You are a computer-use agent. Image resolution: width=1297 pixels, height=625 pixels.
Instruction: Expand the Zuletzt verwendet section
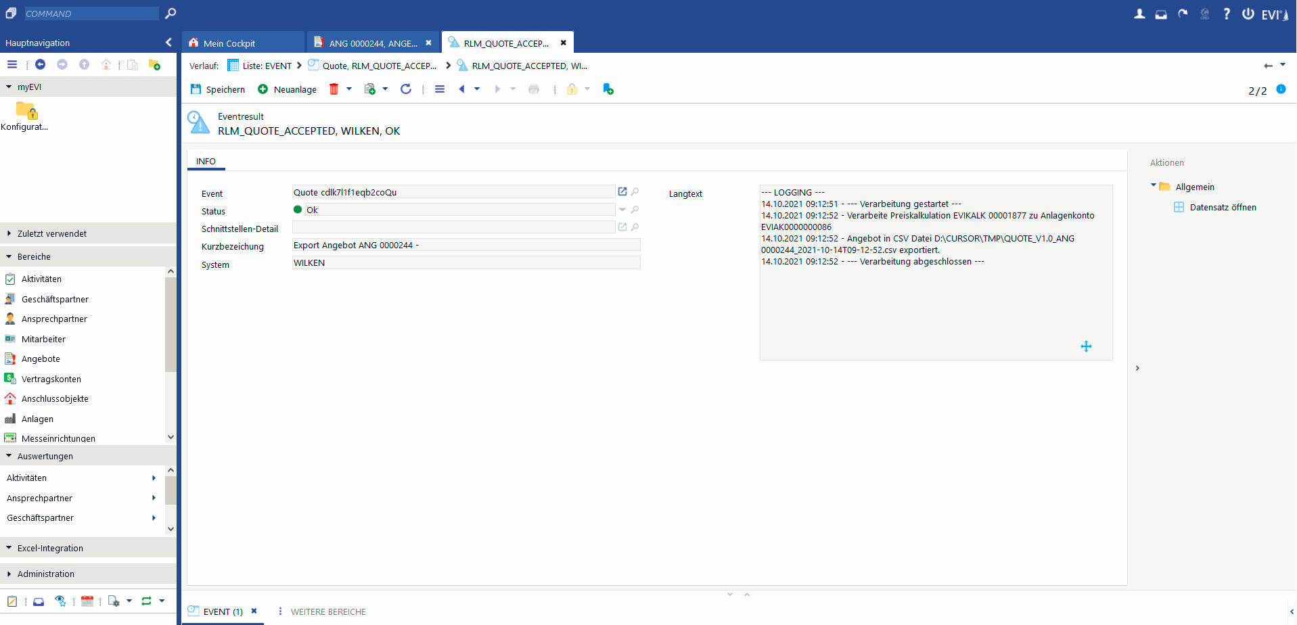(9, 233)
